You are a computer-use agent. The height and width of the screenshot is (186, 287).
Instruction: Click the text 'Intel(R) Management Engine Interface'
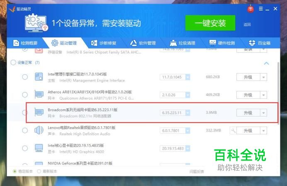coord(92,81)
